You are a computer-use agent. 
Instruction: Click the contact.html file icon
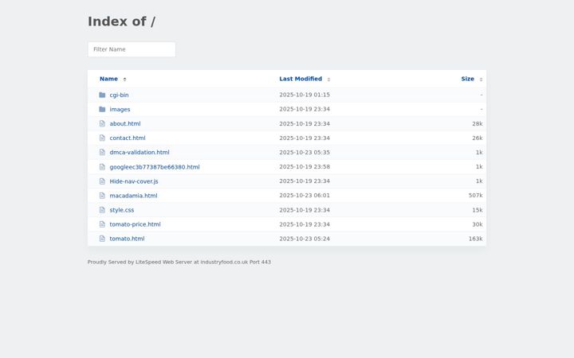(x=102, y=138)
